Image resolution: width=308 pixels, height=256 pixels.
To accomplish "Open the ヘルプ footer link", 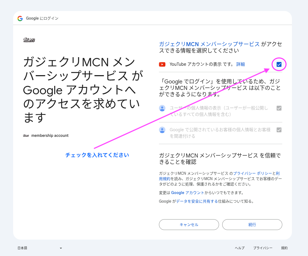I will 240,248.
